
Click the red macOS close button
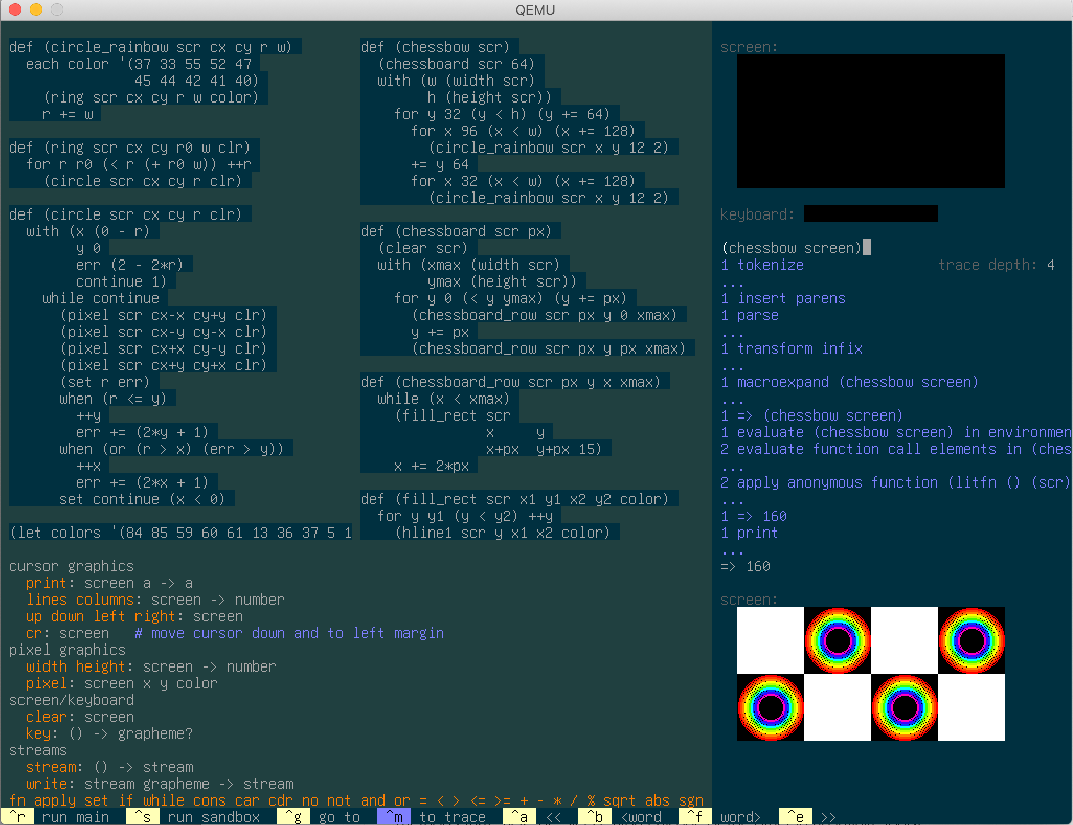(x=15, y=9)
